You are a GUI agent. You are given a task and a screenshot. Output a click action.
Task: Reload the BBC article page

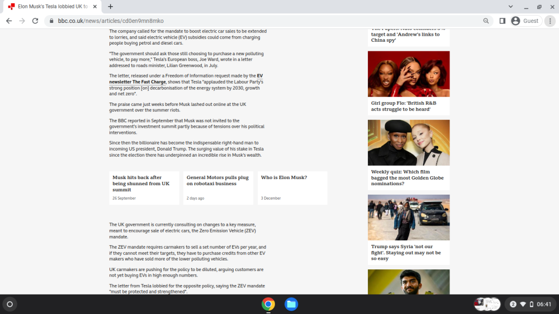tap(35, 21)
